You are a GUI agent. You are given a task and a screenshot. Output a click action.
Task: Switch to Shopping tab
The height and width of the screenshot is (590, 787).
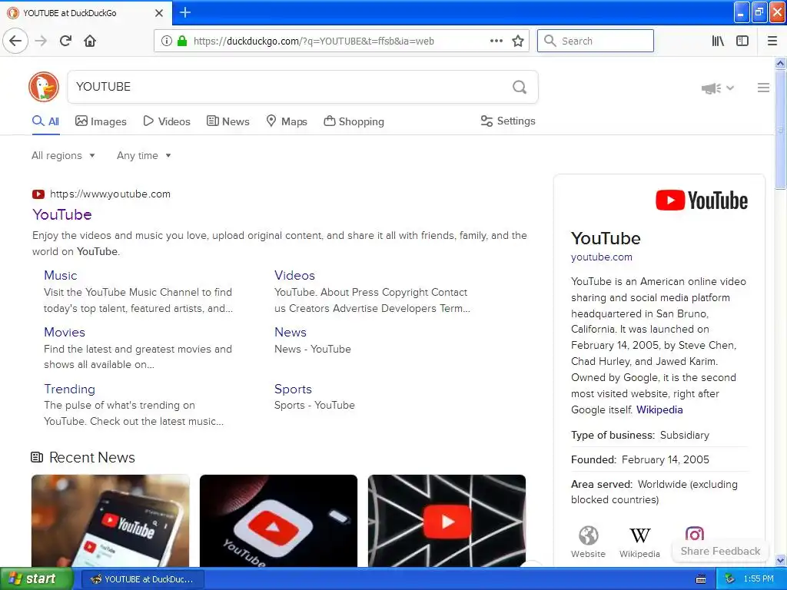354,121
